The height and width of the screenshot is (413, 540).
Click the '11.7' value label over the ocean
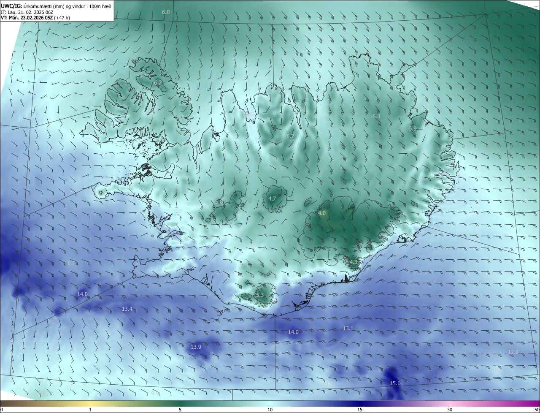click(x=70, y=263)
